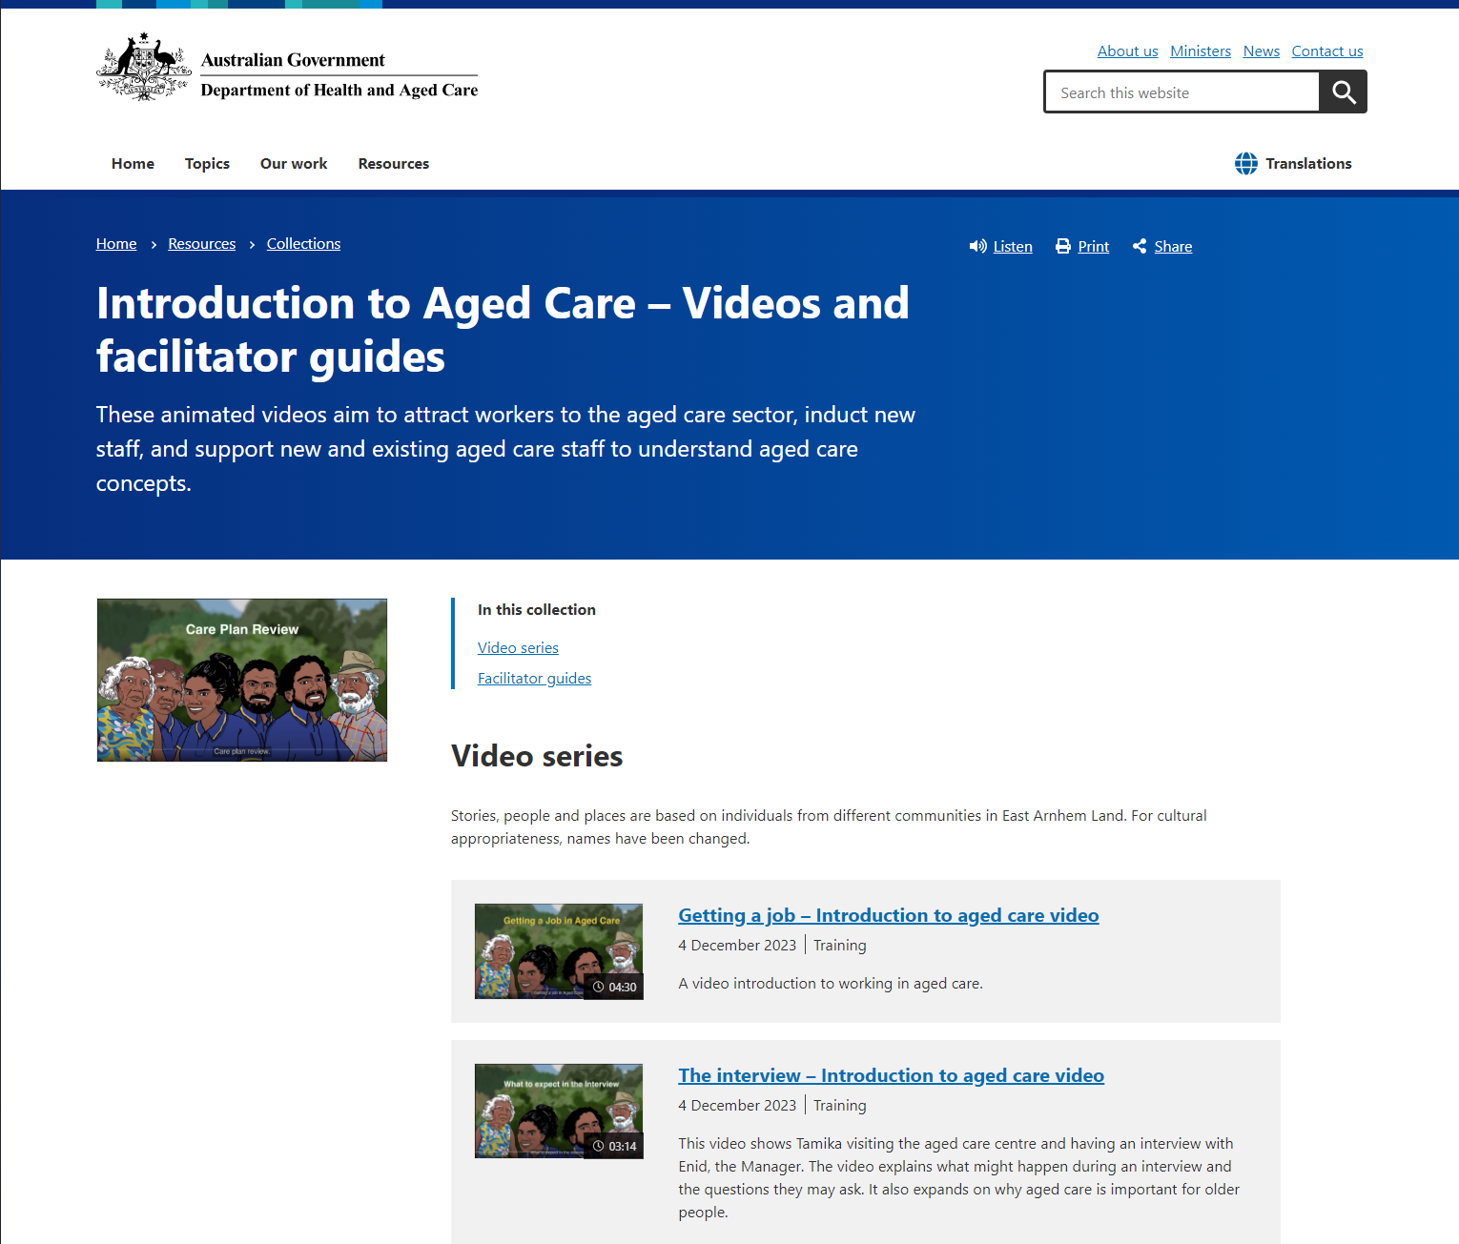Screen dimensions: 1459x1244
Task: Click the clock icon showing 04:30 duration
Action: tap(597, 987)
